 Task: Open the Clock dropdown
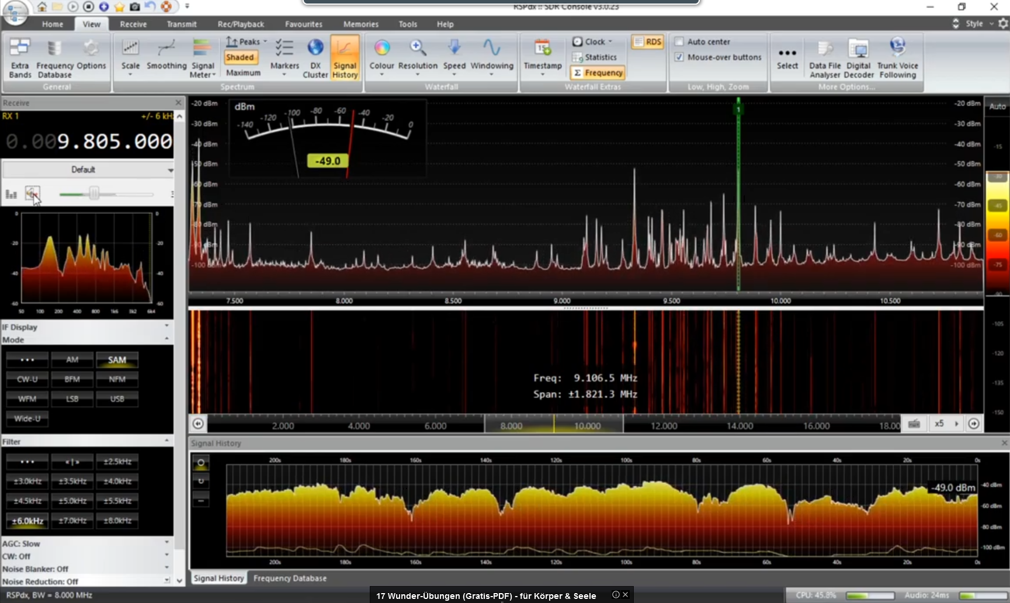coord(592,41)
